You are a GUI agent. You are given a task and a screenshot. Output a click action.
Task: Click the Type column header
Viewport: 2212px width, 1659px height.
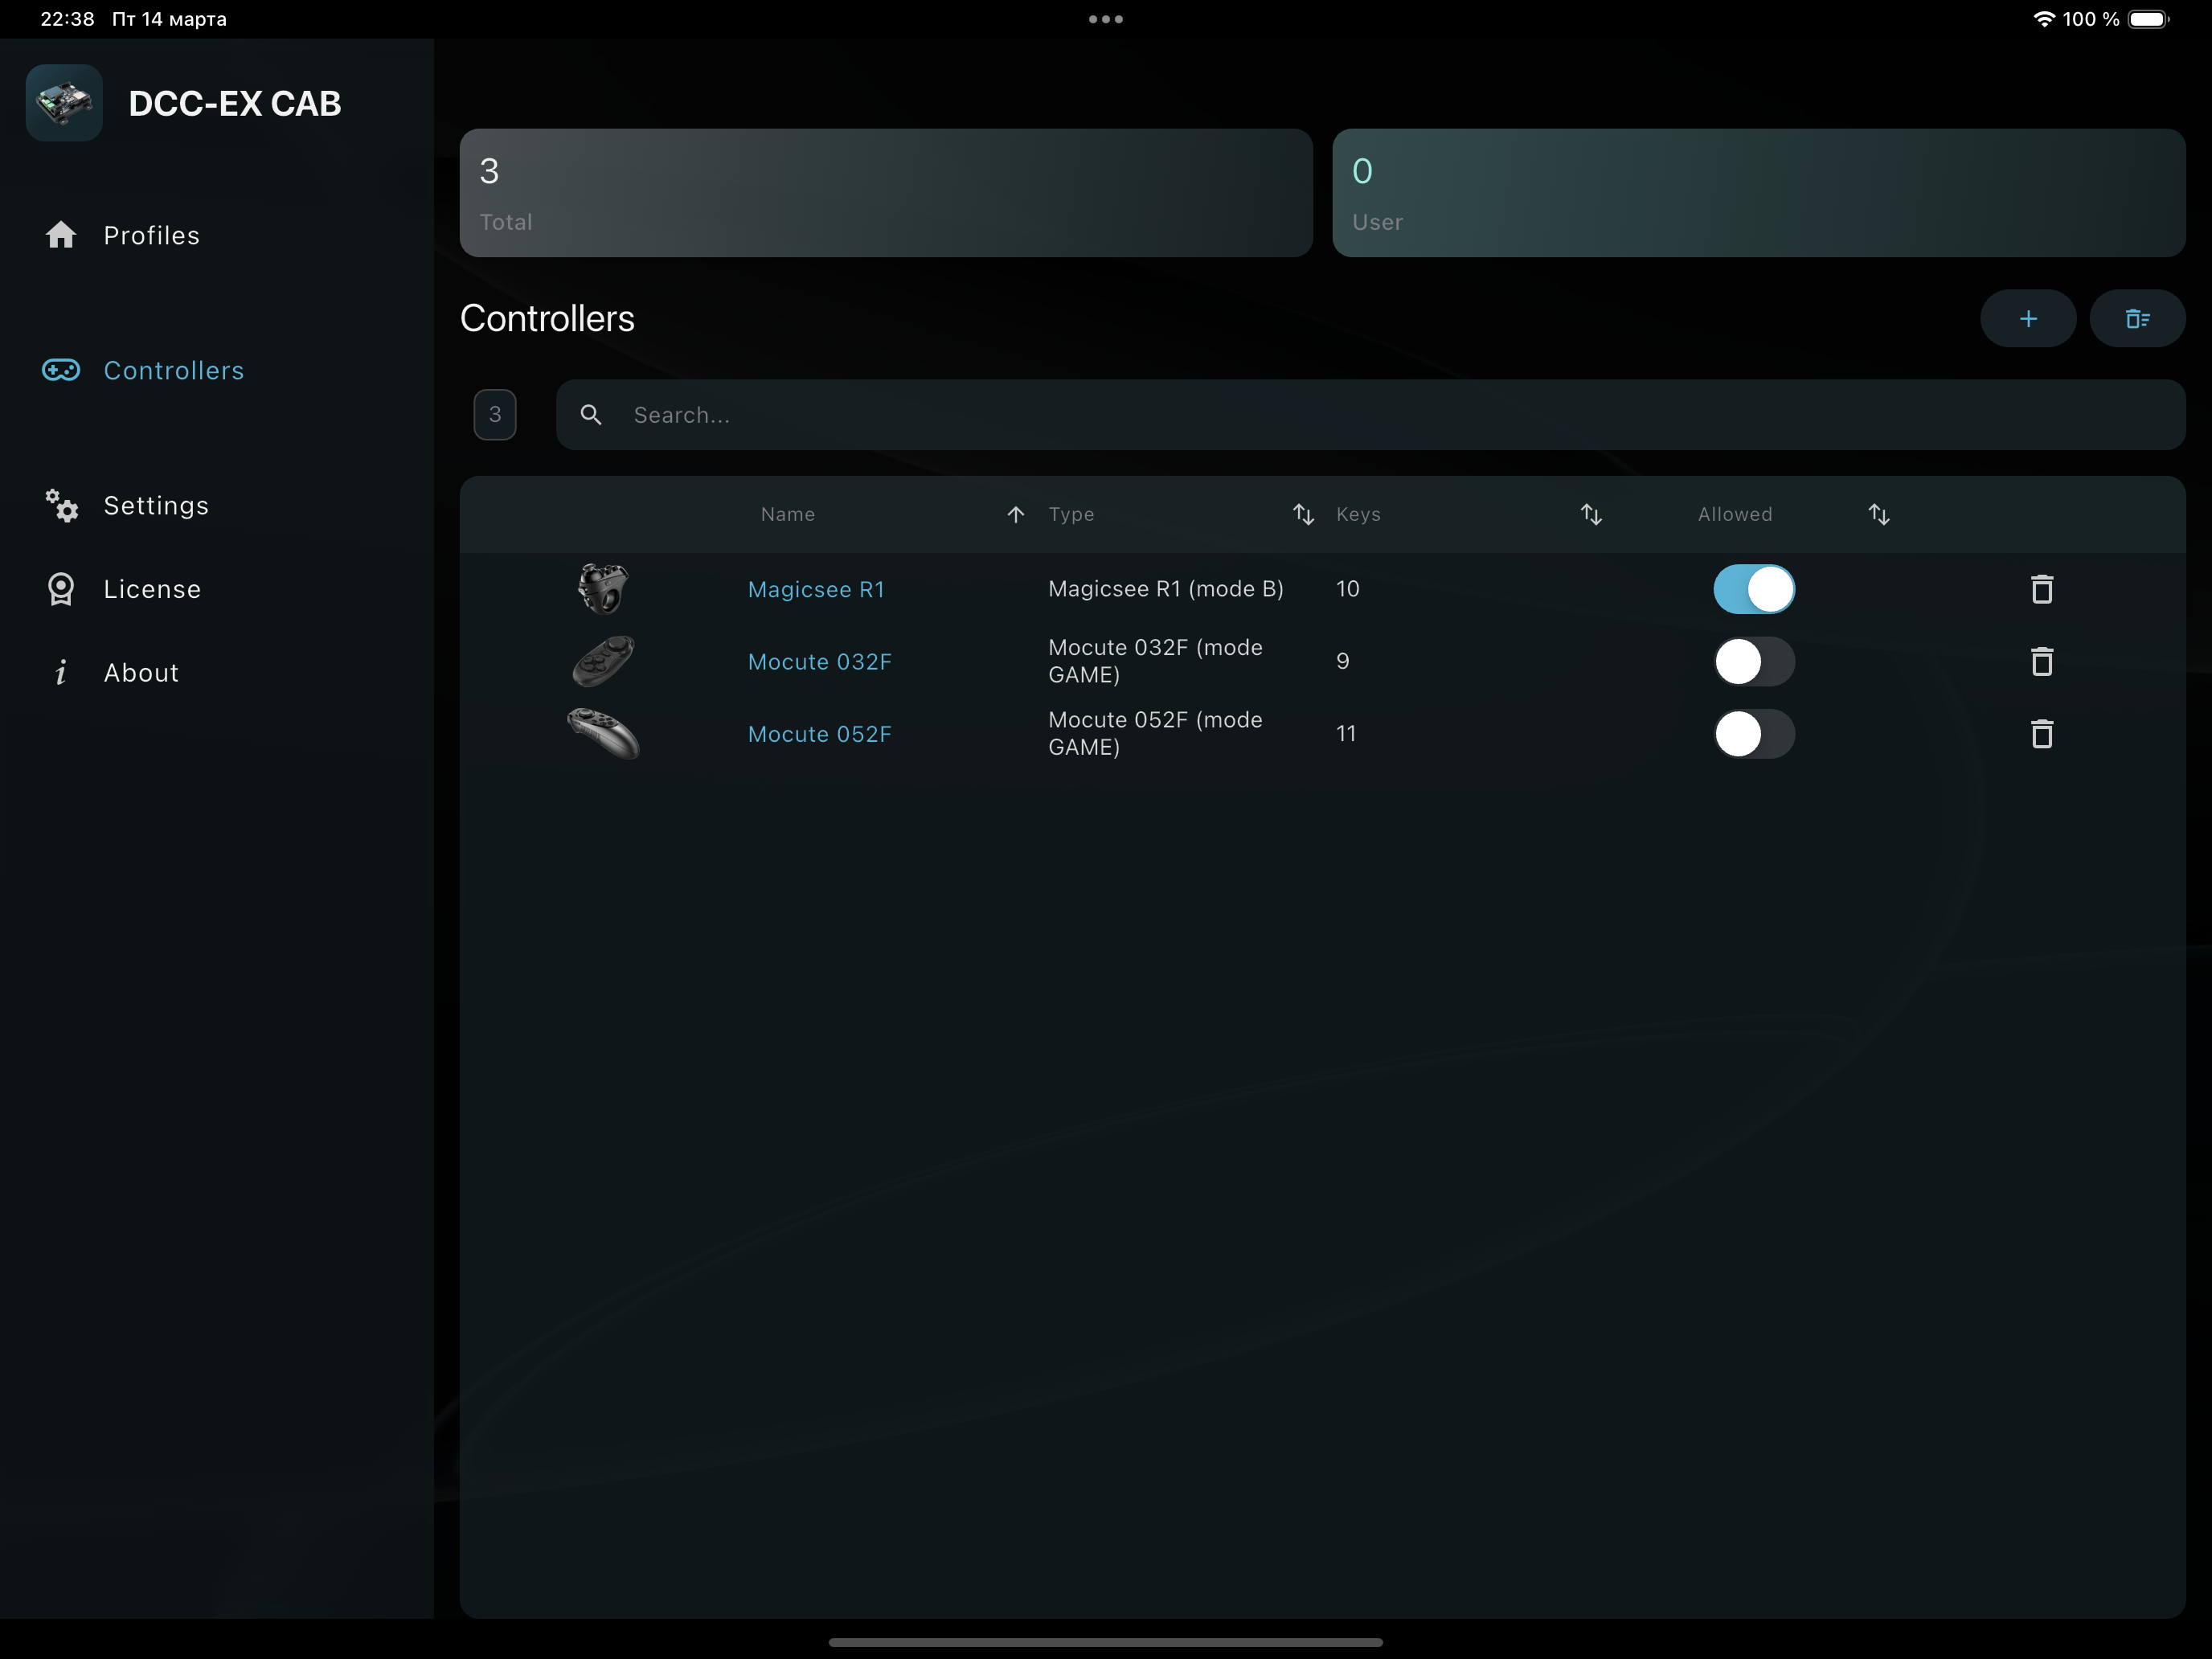coord(1071,514)
